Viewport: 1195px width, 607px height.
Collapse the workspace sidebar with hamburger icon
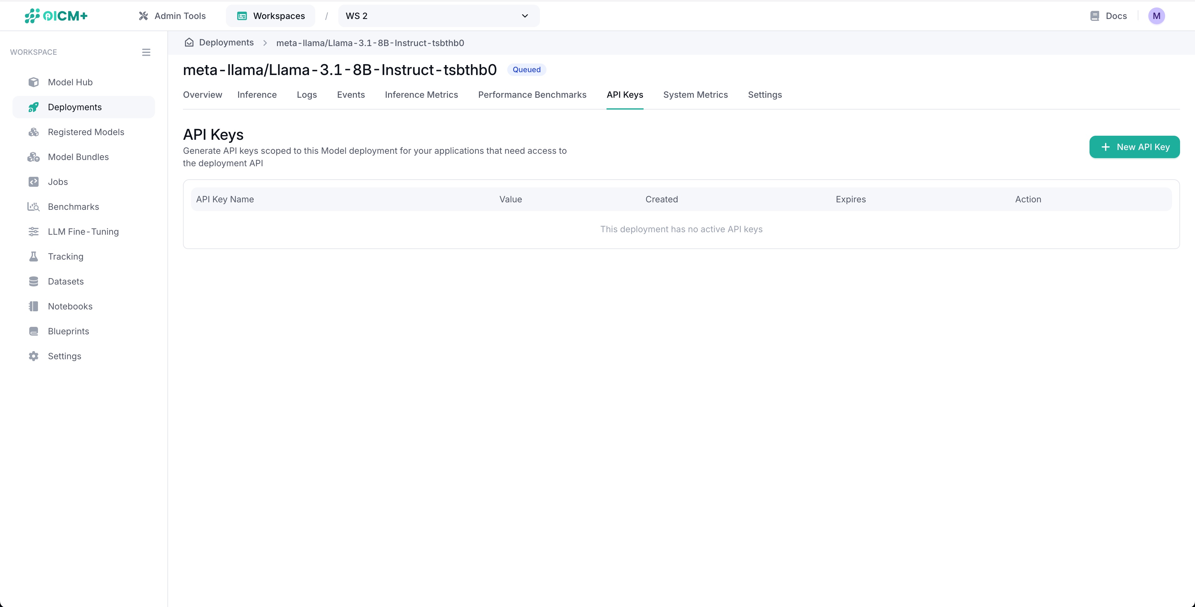(146, 52)
